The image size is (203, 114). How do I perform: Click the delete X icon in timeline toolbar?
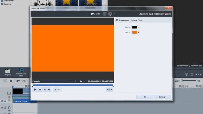tap(11, 81)
